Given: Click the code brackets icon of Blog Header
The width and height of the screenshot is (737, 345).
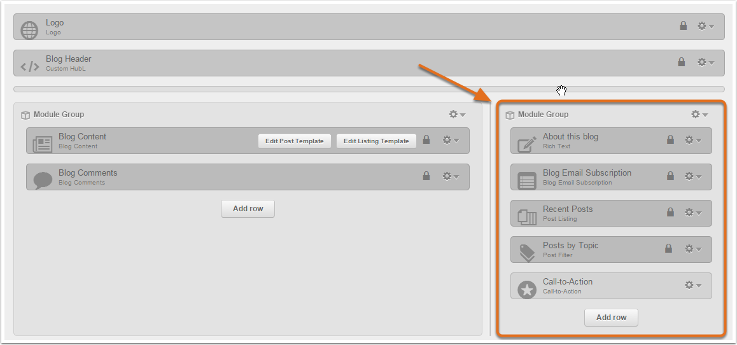Looking at the screenshot, I should 30,66.
